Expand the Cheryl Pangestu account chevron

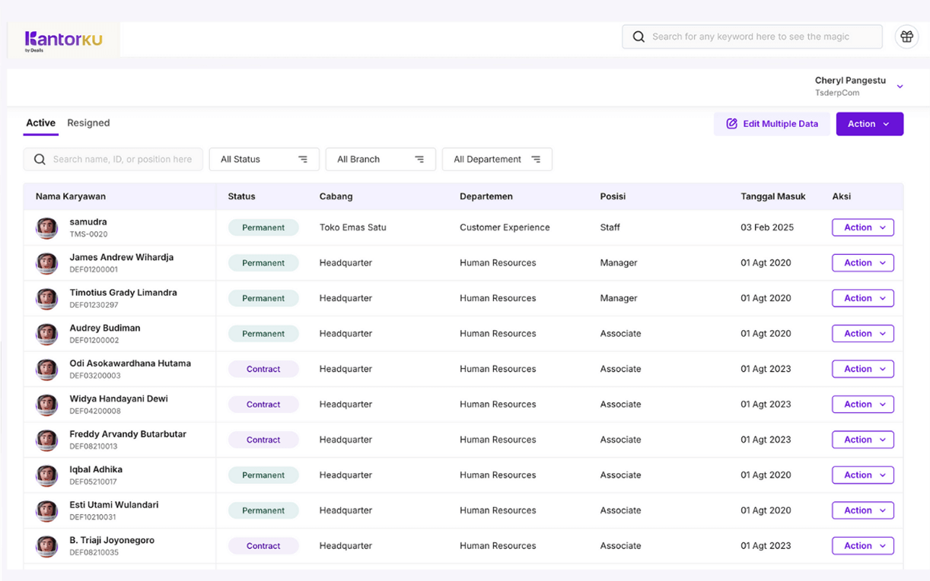click(x=900, y=87)
